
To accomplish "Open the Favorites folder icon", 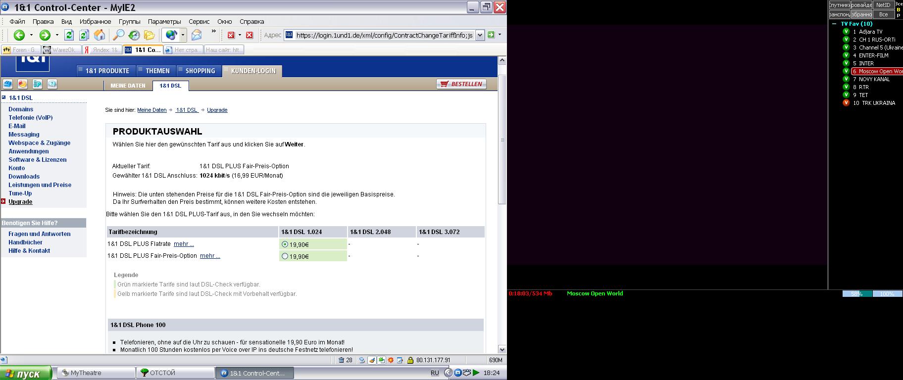I will (x=149, y=35).
